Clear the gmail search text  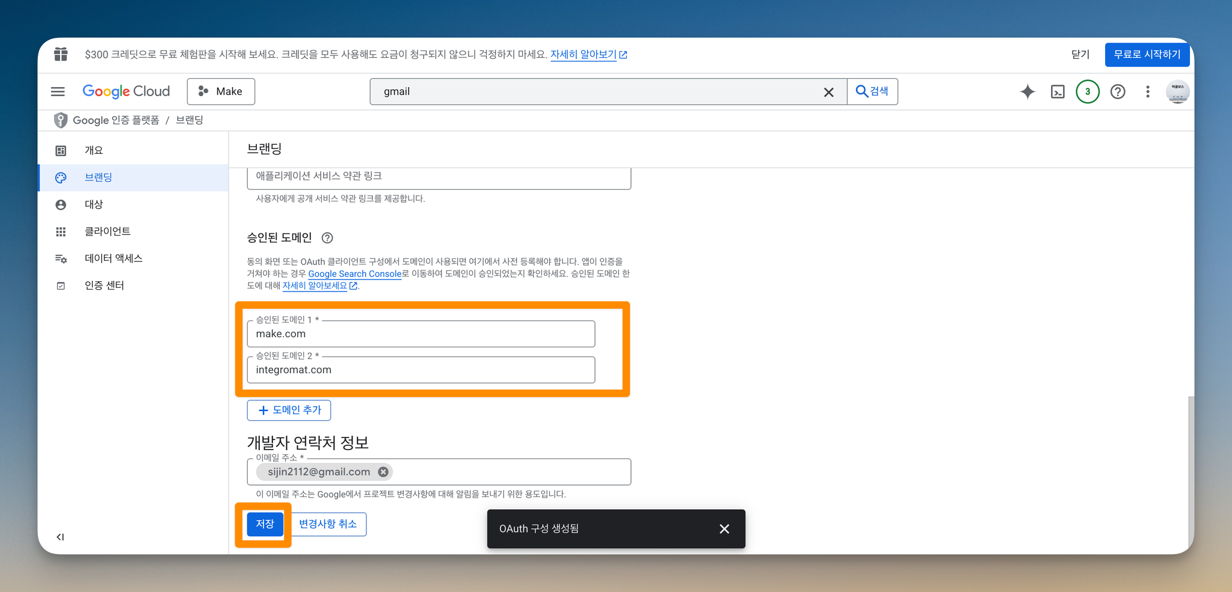(x=828, y=92)
